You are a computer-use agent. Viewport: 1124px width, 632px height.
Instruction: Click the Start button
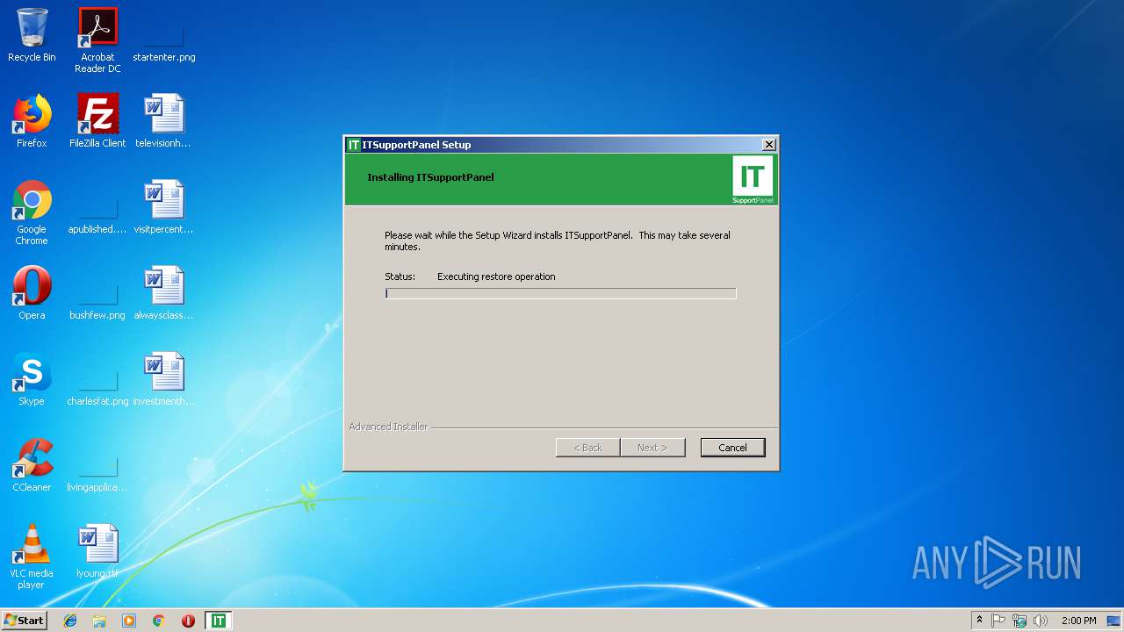[x=25, y=621]
